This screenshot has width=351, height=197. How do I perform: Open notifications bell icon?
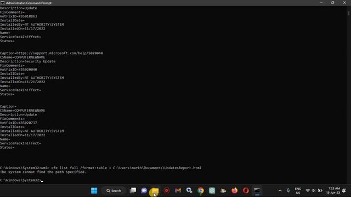click(344, 190)
